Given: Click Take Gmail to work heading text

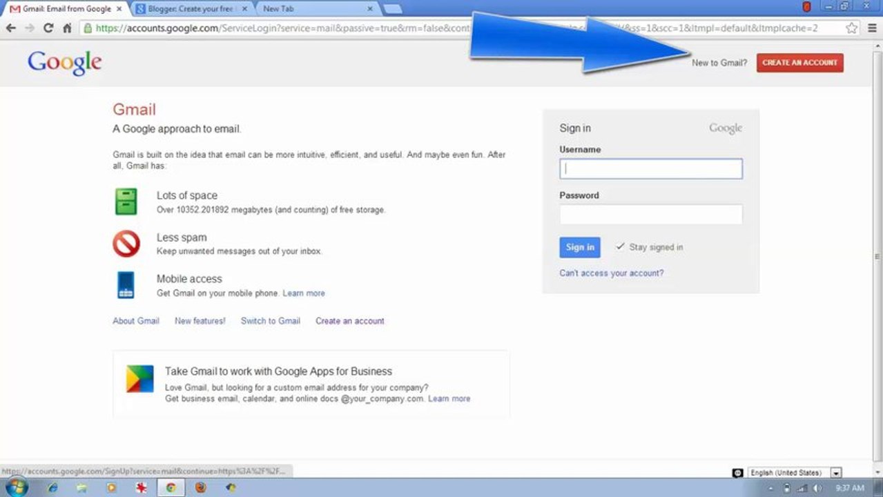Looking at the screenshot, I should [x=278, y=371].
